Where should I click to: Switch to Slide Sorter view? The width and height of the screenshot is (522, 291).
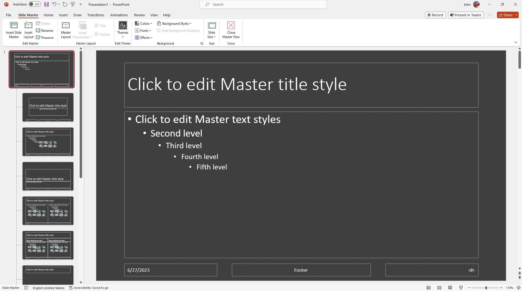(439, 288)
